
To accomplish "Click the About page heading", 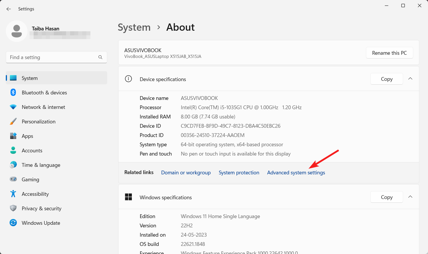I will pyautogui.click(x=180, y=27).
